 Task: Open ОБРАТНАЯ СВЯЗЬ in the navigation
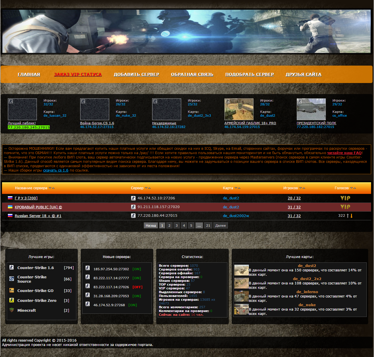tap(192, 74)
